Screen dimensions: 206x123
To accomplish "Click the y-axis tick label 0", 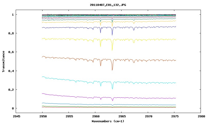I will point(13,108).
